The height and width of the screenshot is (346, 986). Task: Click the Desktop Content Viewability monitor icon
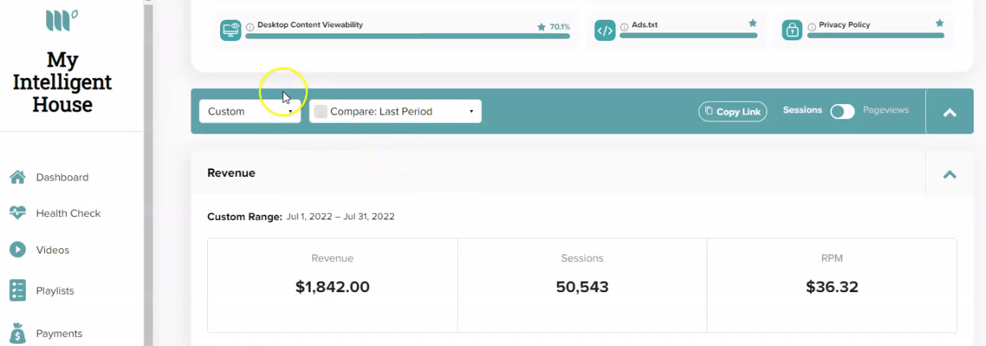231,30
